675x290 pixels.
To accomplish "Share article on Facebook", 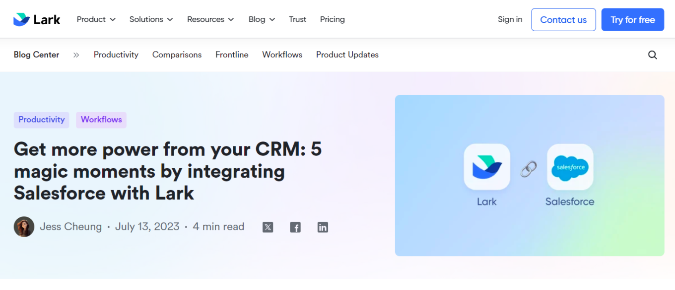I will pyautogui.click(x=295, y=227).
